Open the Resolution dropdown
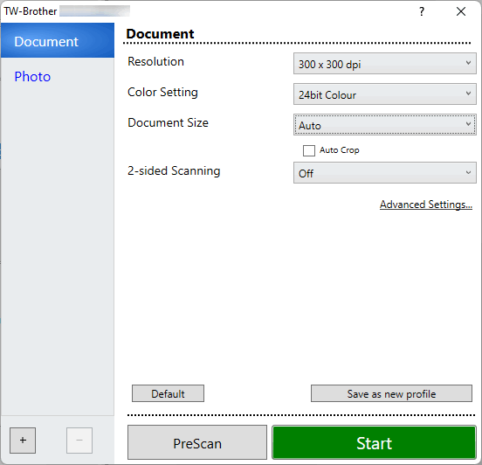 (x=385, y=64)
